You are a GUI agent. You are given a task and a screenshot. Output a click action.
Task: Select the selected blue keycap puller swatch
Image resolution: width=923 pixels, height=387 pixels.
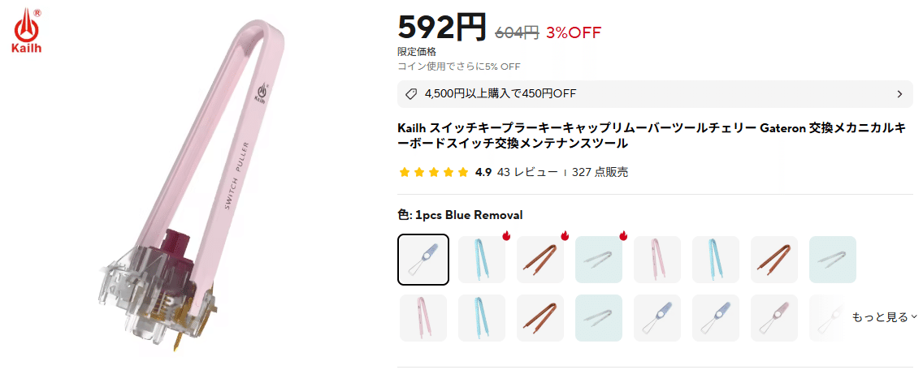pyautogui.click(x=423, y=260)
